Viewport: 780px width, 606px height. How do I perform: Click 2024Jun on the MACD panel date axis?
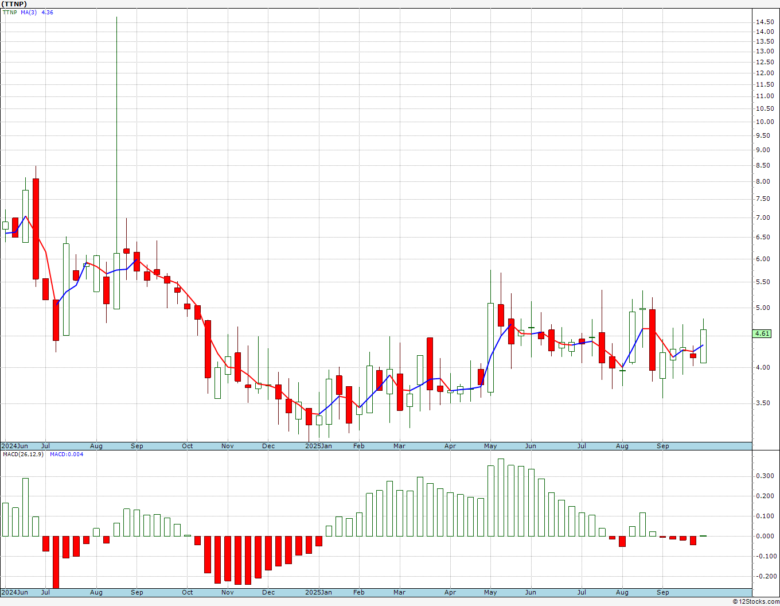[x=14, y=592]
